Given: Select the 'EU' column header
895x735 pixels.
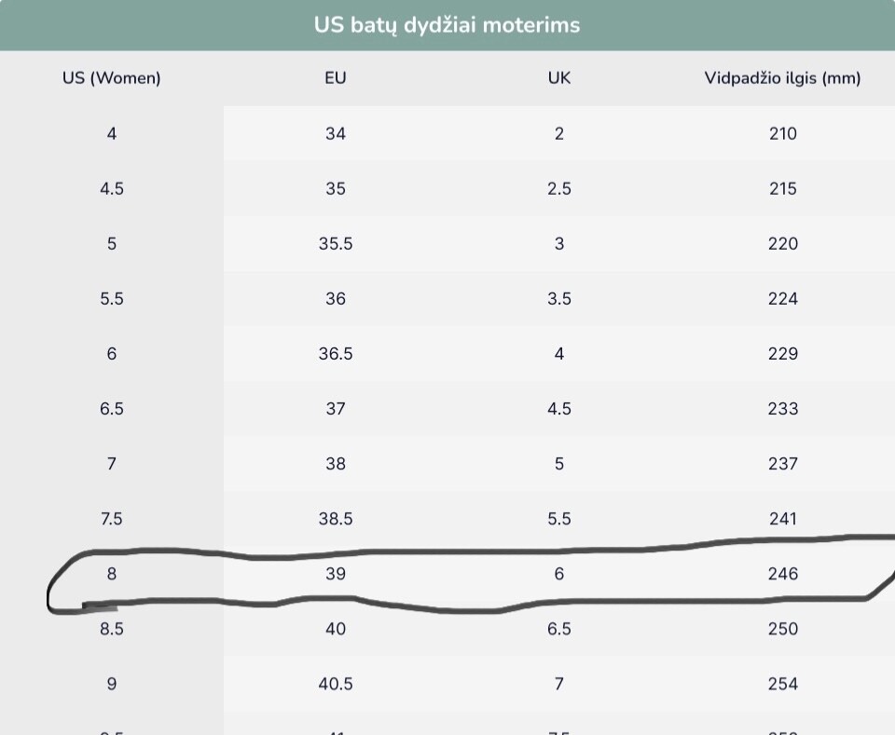Looking at the screenshot, I should click(x=336, y=78).
